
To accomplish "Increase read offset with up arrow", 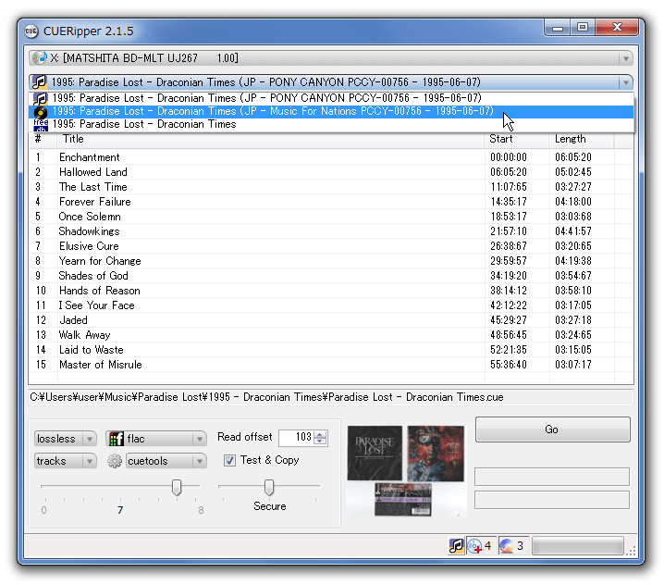I will point(321,434).
